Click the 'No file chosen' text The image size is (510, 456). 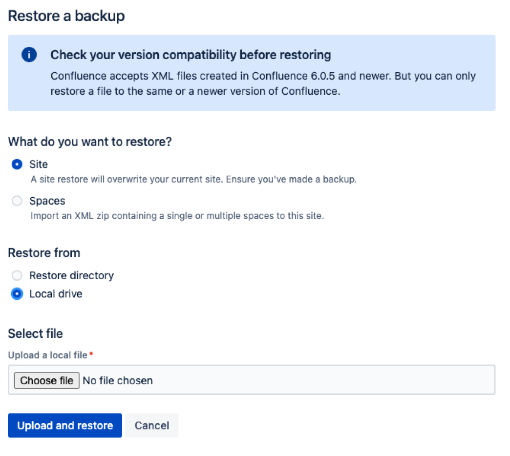tap(118, 380)
